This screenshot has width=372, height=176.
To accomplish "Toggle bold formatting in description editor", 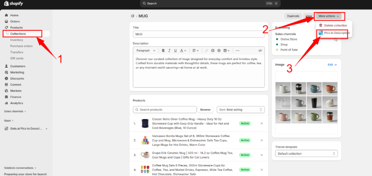I will 163,51.
